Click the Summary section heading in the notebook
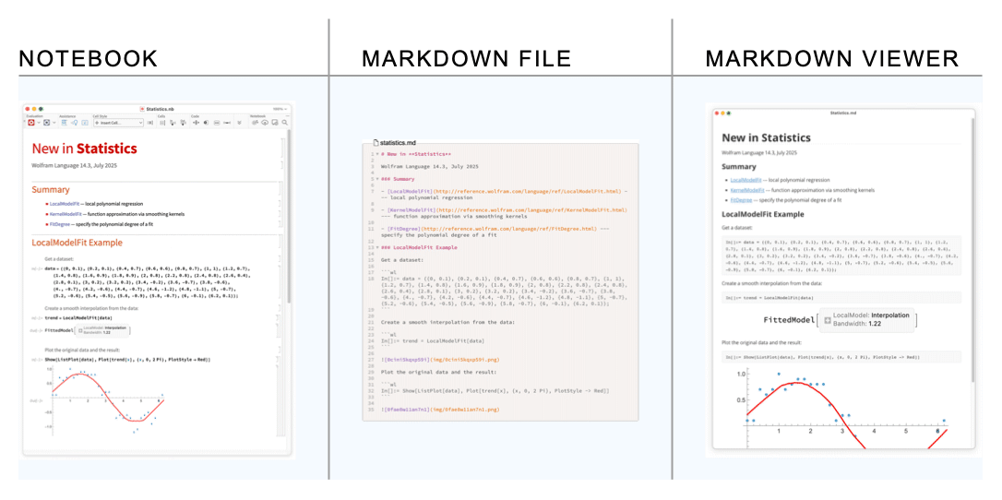This screenshot has height=500, width=1002. [51, 190]
